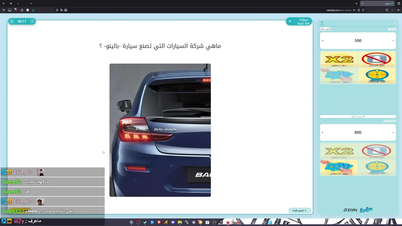Activate second team's no-deduction power-up card
Viewport: 402px width, 226px height.
tap(377, 151)
